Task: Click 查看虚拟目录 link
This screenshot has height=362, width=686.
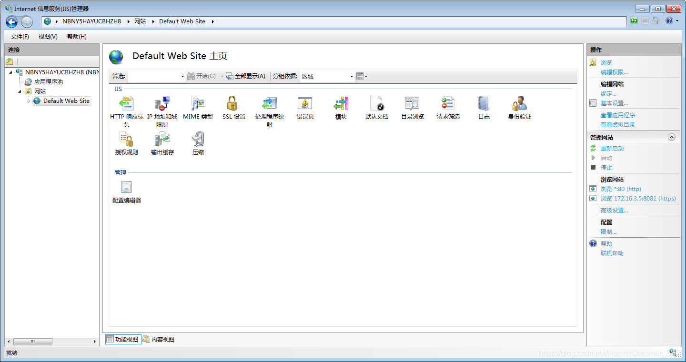Action: coord(618,125)
